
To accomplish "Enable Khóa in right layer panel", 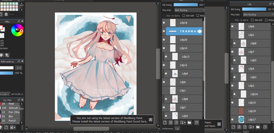I will pos(266,20).
